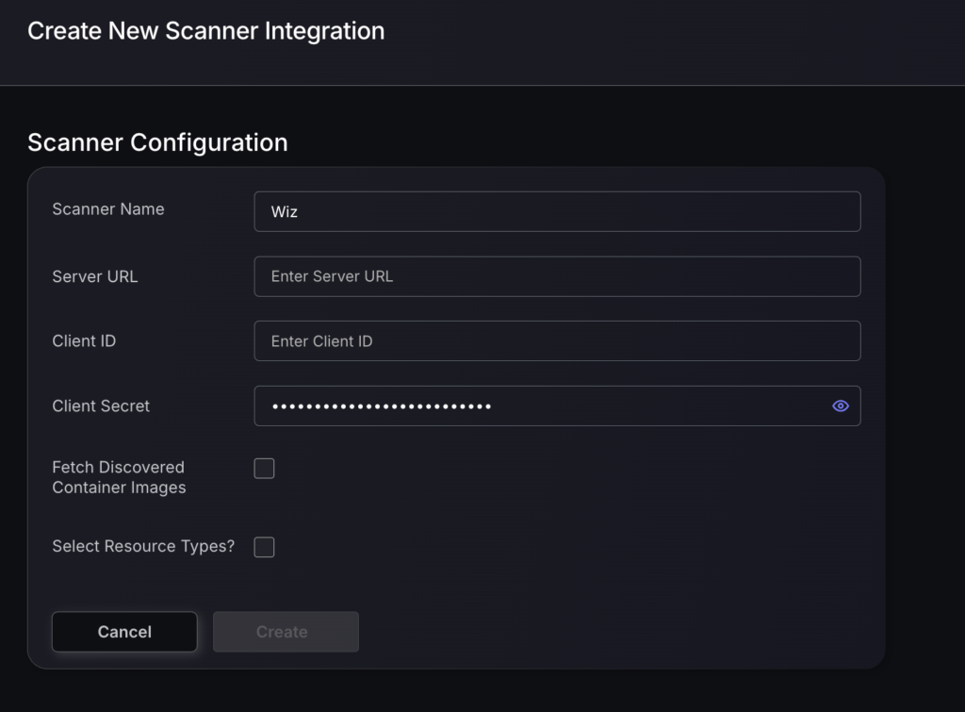Click the Scanner Configuration section heading
The width and height of the screenshot is (965, 712).
pyautogui.click(x=157, y=142)
